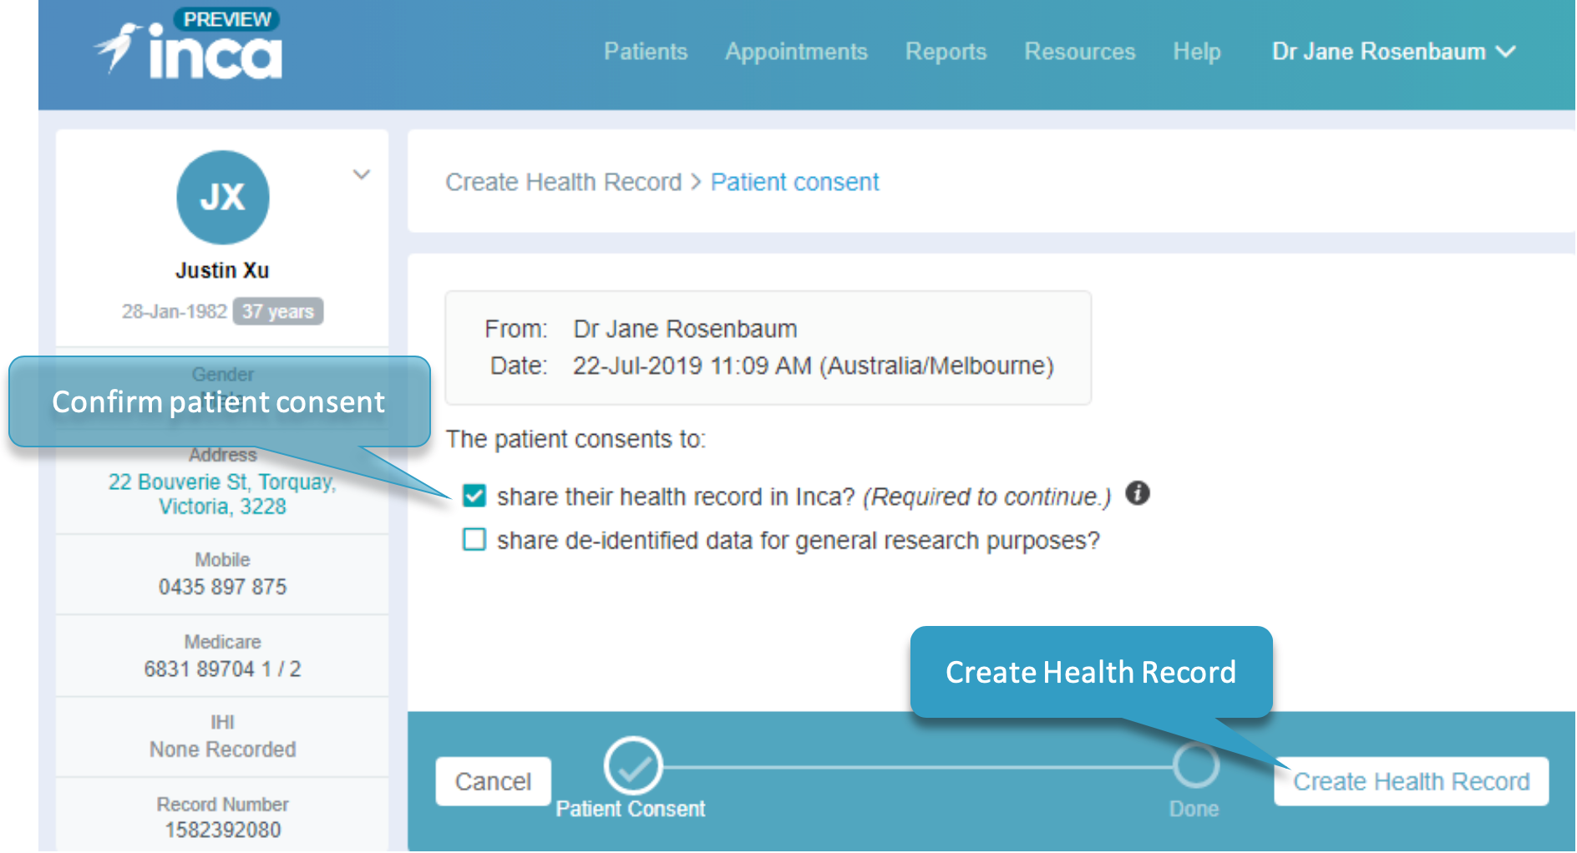Open the Appointments menu
This screenshot has width=1577, height=853.
796,52
